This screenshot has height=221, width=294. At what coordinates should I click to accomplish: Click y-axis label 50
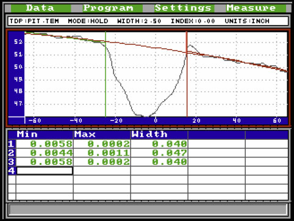coord(18,67)
